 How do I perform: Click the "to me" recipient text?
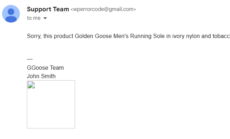point(34,18)
